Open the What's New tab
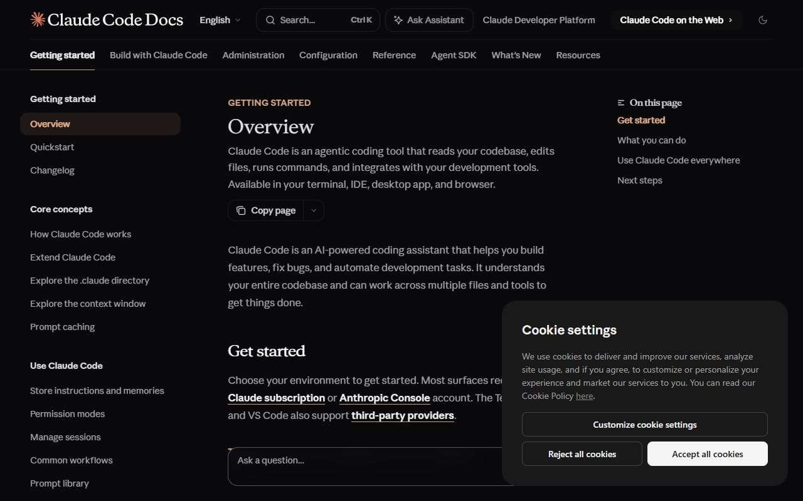 (x=516, y=55)
